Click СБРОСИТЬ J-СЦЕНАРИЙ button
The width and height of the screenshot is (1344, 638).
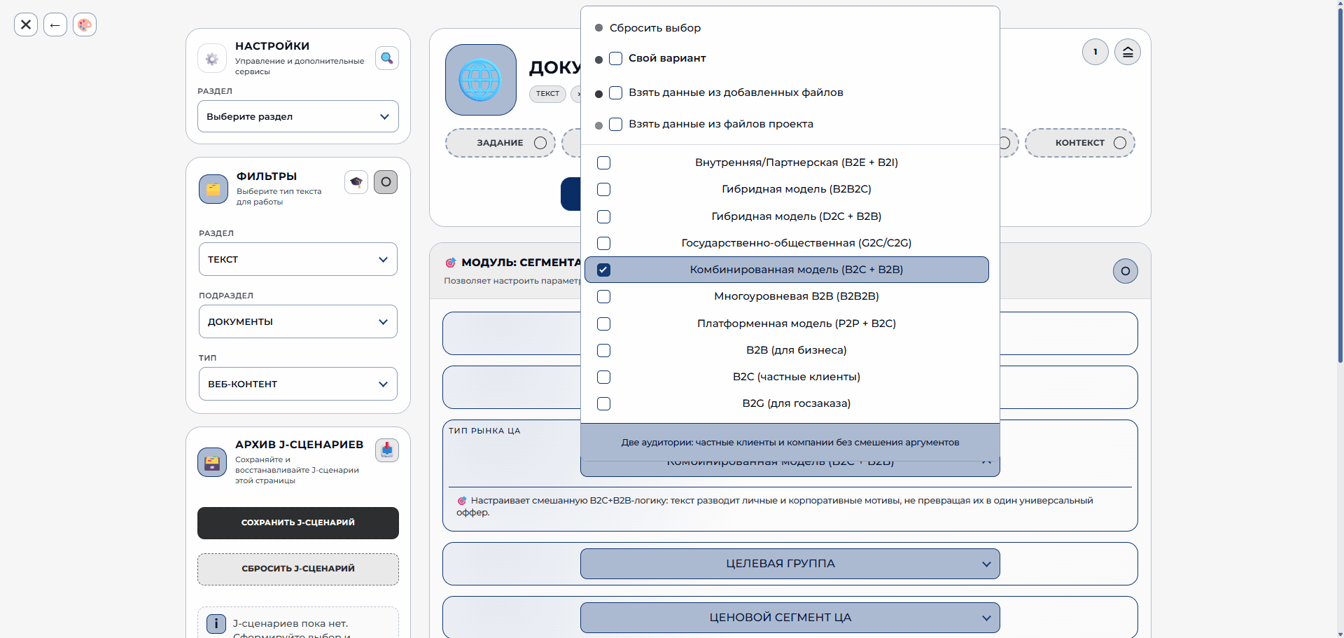pyautogui.click(x=298, y=569)
